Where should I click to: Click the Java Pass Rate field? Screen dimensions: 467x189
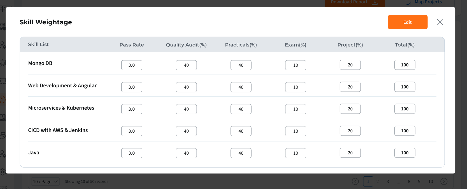(132, 153)
